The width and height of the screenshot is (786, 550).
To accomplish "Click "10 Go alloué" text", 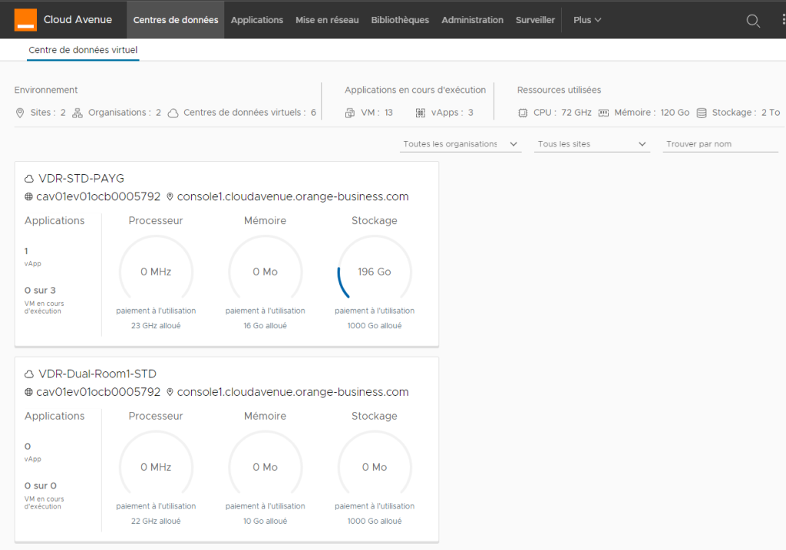I will click(x=265, y=521).
